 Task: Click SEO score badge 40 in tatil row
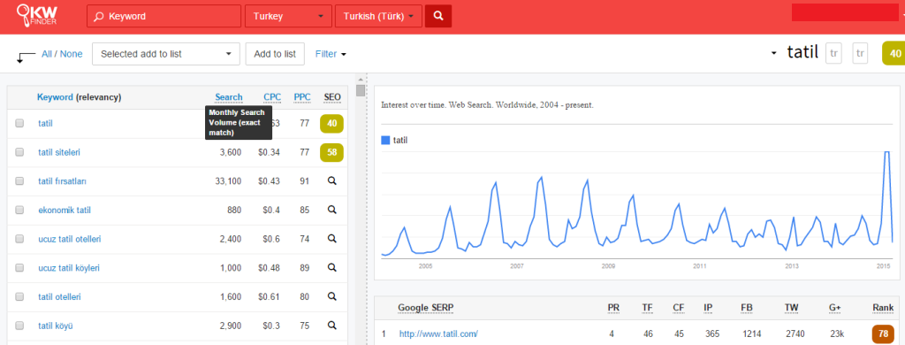332,123
